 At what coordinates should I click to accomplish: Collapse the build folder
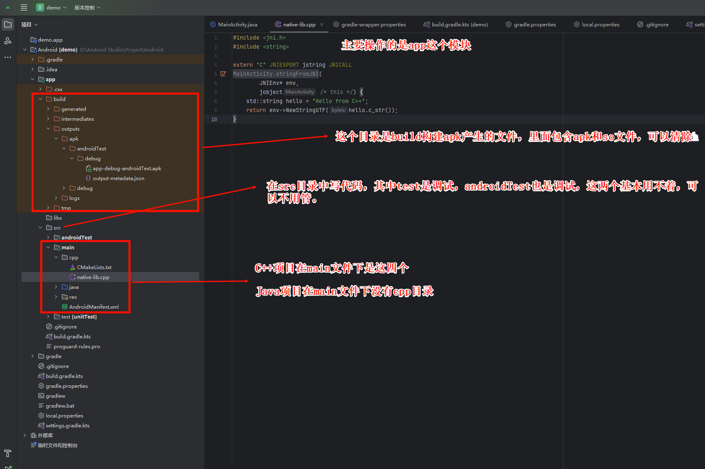point(40,99)
